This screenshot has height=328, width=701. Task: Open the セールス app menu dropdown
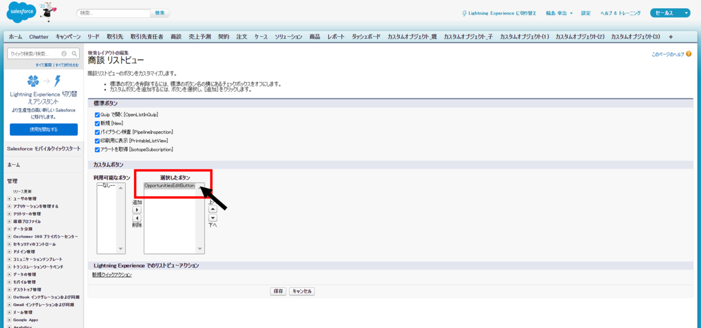[x=670, y=13]
